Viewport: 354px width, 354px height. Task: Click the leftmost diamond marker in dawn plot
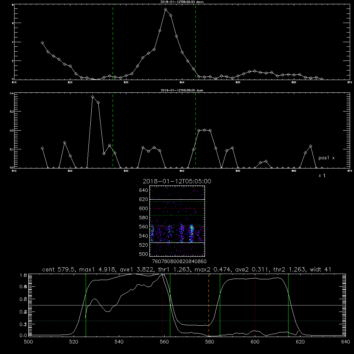point(42,43)
